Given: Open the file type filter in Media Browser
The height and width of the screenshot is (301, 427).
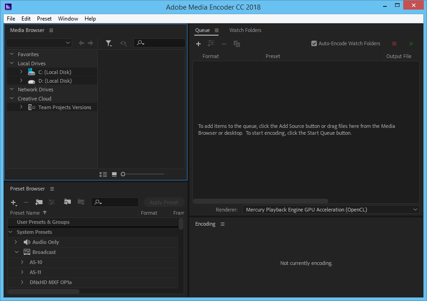Looking at the screenshot, I should click(x=109, y=43).
